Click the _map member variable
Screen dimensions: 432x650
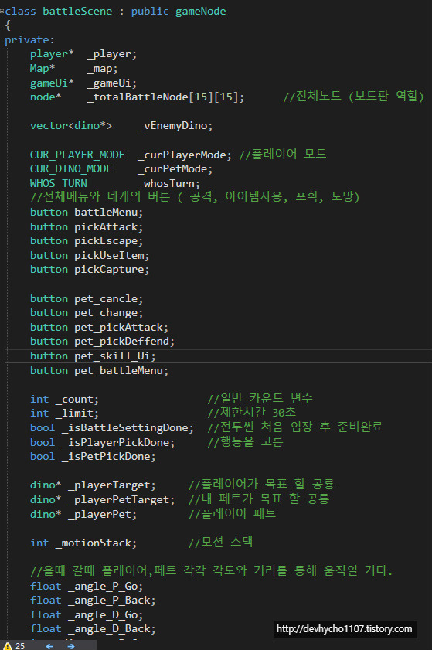pyautogui.click(x=102, y=68)
